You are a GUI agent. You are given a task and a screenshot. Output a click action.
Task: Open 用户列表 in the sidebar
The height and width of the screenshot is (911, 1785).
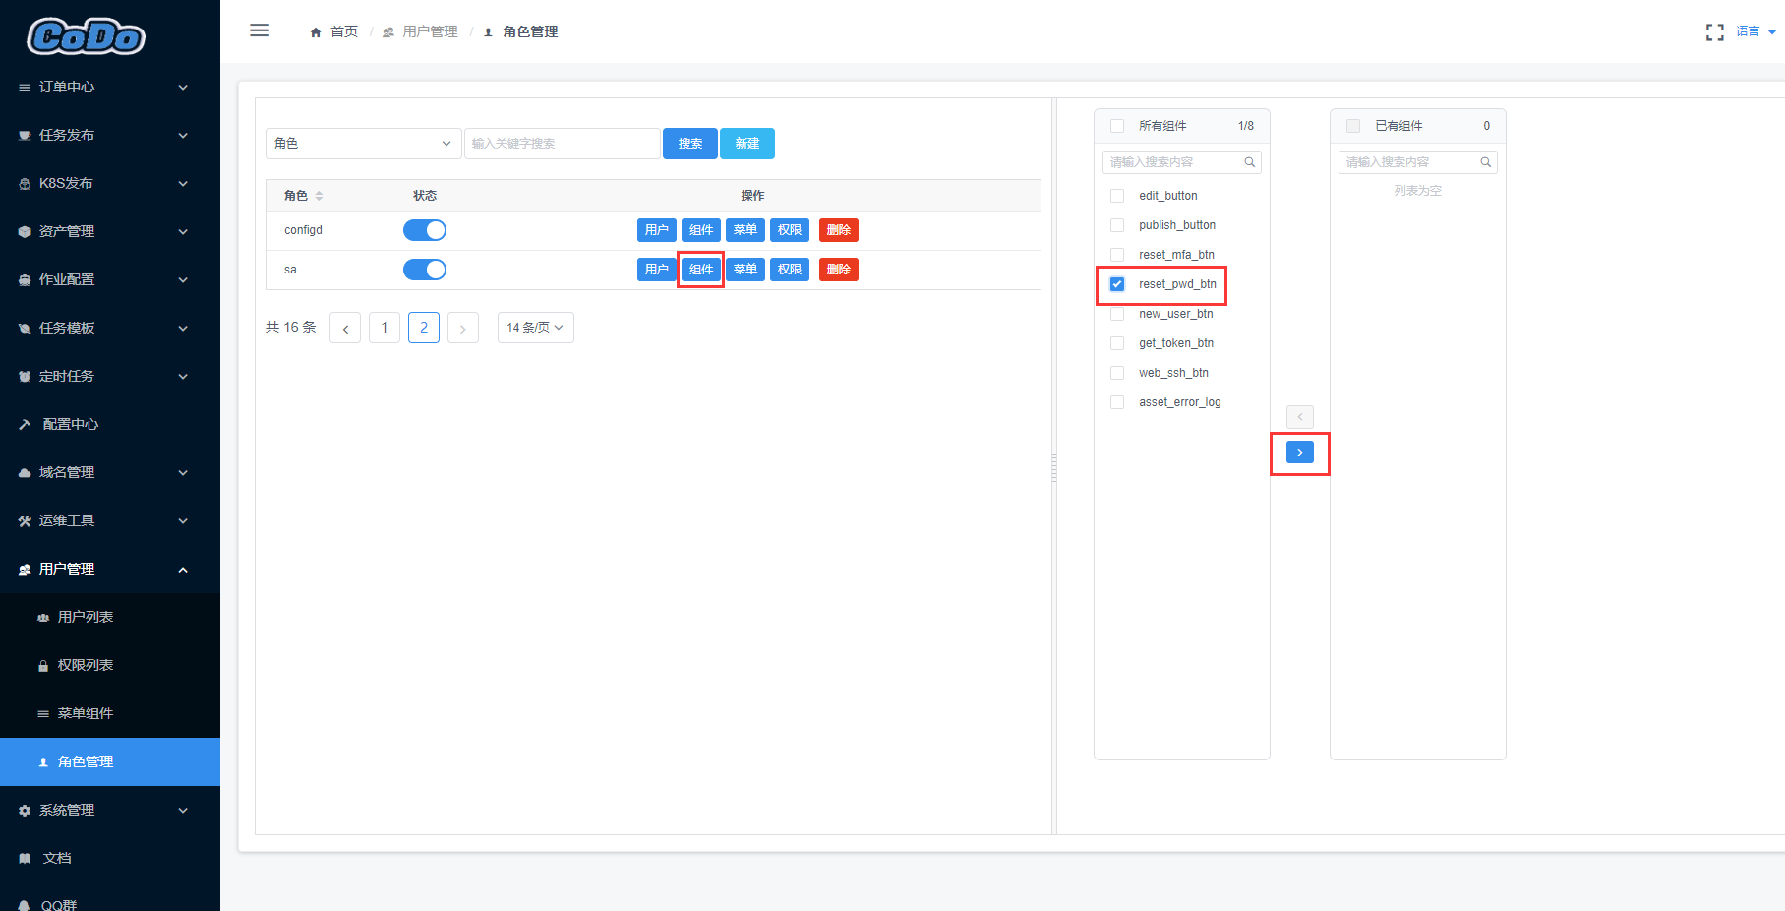pos(86,617)
